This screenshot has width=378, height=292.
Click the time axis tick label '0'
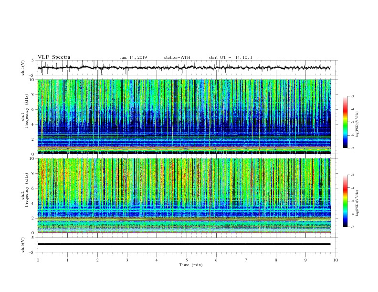tap(38, 260)
